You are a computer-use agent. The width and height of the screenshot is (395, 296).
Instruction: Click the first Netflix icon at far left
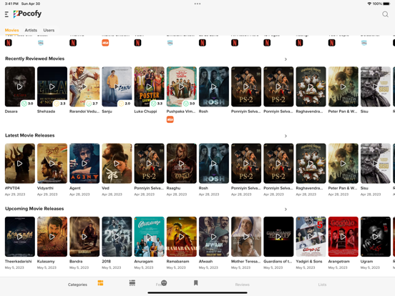click(x=9, y=43)
